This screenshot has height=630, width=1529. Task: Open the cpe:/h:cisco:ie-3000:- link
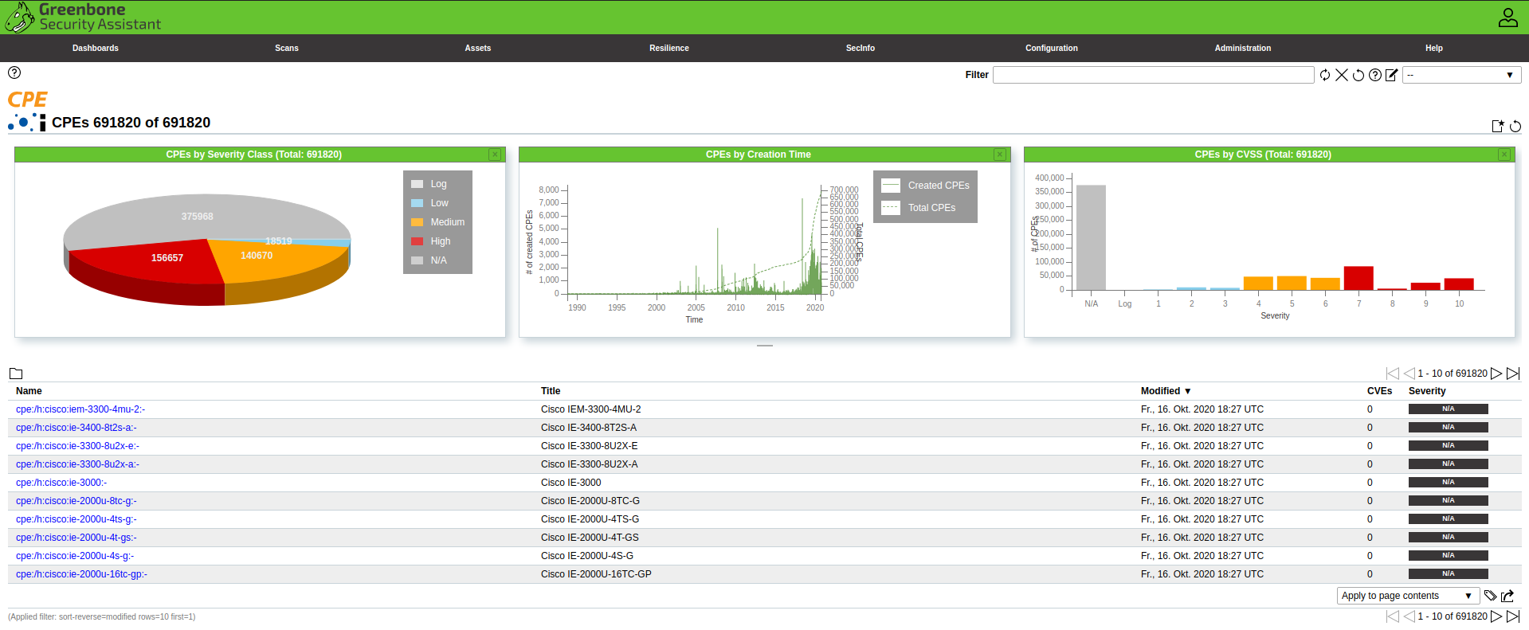click(61, 483)
